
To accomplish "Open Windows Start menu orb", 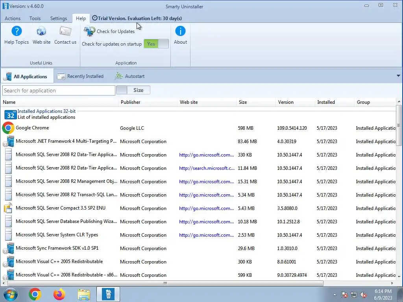I will pyautogui.click(x=10, y=294).
